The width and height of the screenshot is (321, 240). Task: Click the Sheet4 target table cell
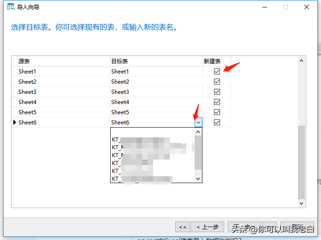click(x=156, y=102)
